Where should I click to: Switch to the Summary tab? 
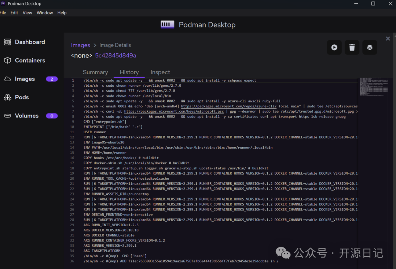[95, 72]
